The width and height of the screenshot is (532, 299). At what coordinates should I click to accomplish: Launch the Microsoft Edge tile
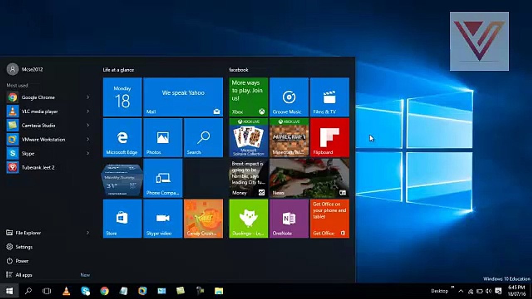pos(122,137)
